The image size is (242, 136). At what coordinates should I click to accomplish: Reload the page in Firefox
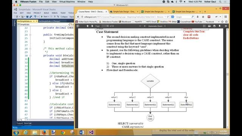168,17
